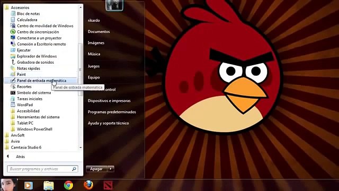The image size is (339, 191).
Task: Open Equipo from Start menu
Action: pos(94,77)
